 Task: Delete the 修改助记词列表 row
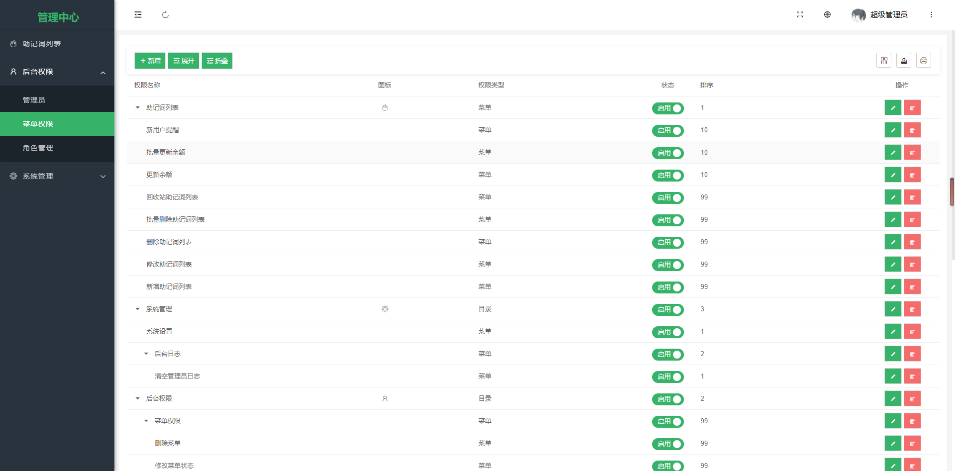click(x=912, y=264)
